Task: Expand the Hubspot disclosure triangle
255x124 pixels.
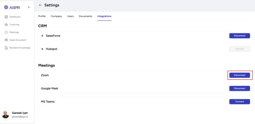Action: click(42, 49)
